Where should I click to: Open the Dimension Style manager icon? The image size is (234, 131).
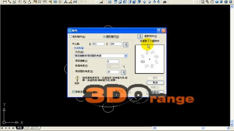click(x=102, y=2)
